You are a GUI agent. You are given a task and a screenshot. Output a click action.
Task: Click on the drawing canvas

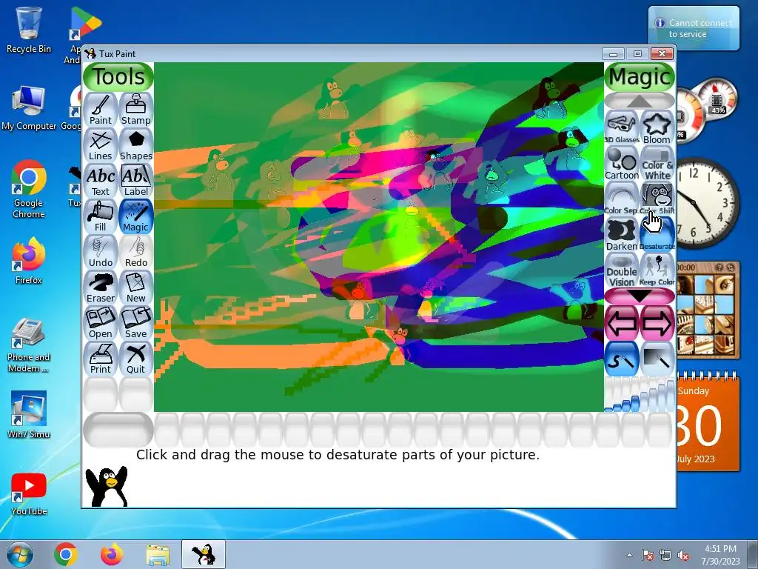tap(378, 236)
